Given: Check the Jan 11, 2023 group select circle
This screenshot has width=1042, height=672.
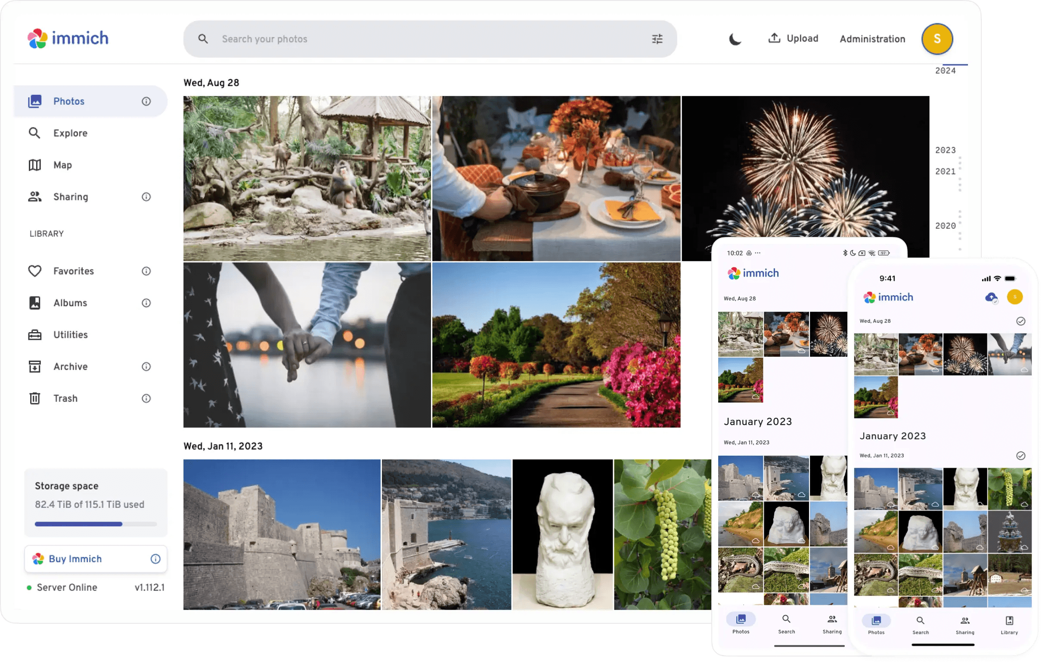Looking at the screenshot, I should 1020,456.
